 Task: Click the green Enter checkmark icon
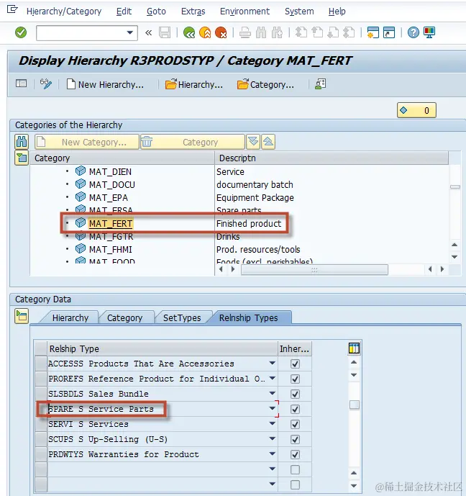[x=21, y=32]
